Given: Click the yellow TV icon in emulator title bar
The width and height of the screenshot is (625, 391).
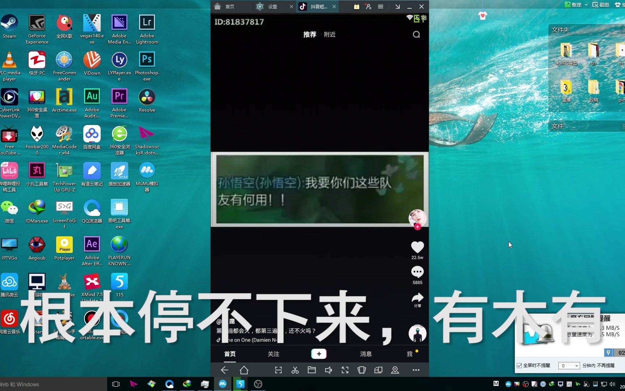Looking at the screenshot, I should tap(357, 7).
